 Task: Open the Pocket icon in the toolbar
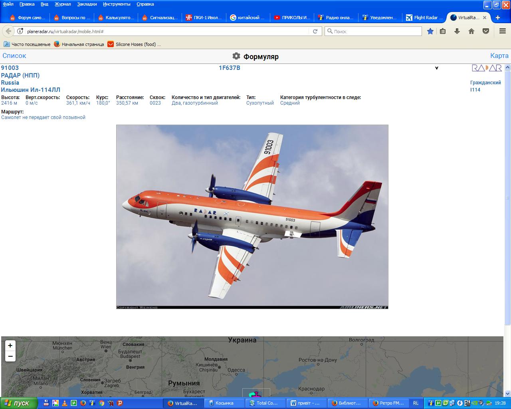486,31
